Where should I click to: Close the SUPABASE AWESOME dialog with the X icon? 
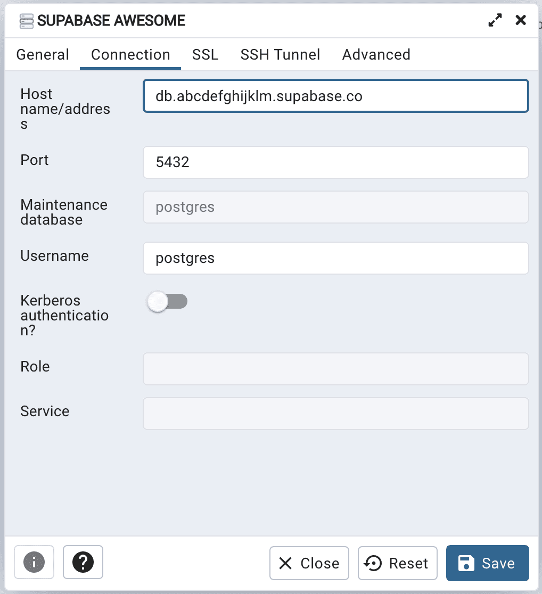point(521,20)
